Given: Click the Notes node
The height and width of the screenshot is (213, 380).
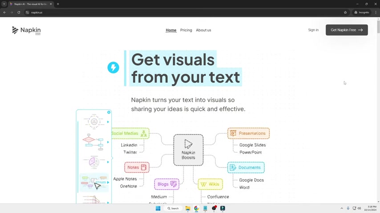Looking at the screenshot, I should point(137,167).
